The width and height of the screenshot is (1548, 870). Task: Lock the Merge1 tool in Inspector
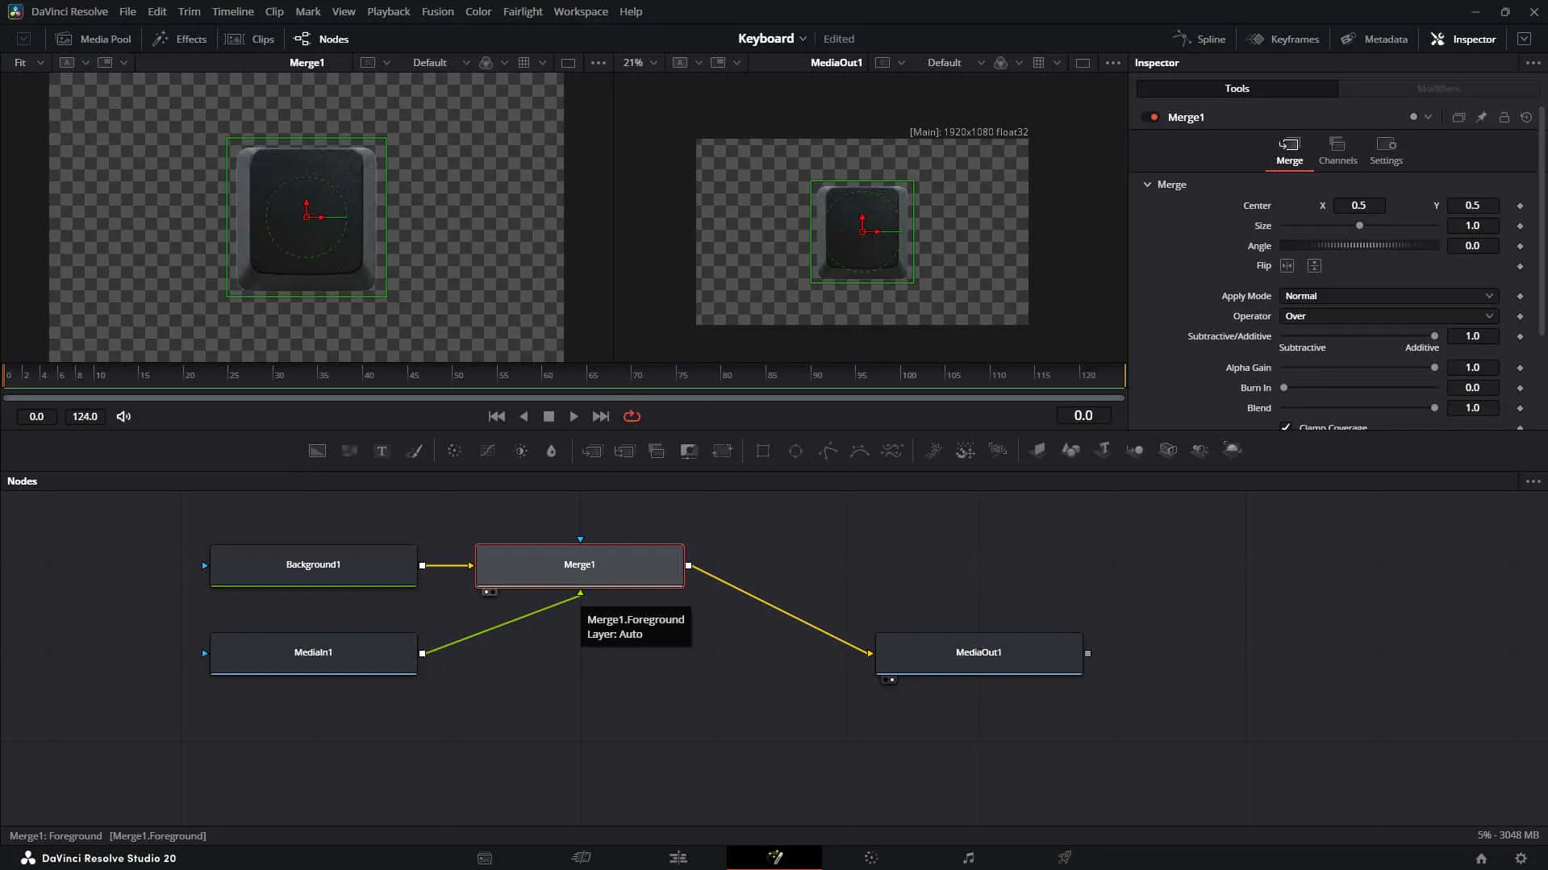pos(1504,118)
